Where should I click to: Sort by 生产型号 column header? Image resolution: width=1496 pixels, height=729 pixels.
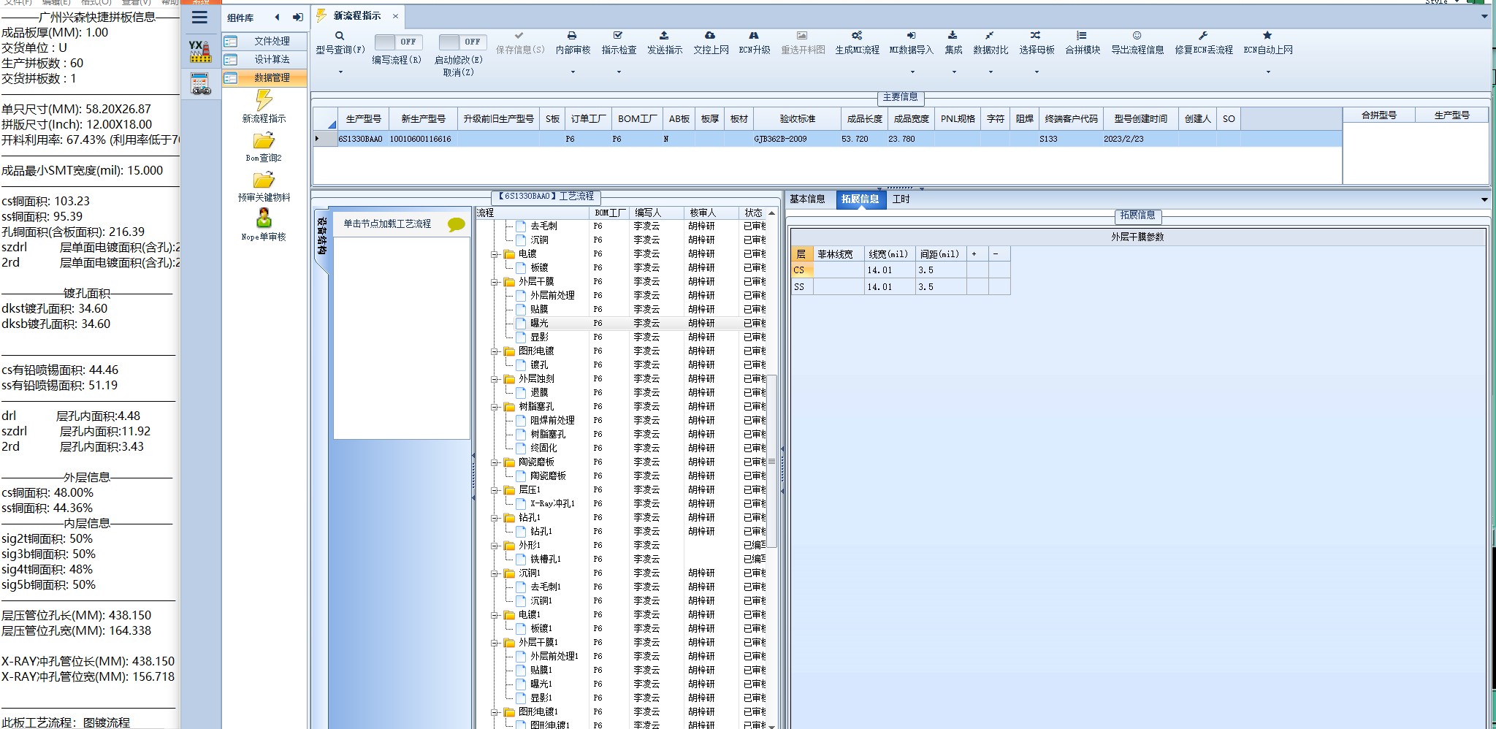[363, 118]
